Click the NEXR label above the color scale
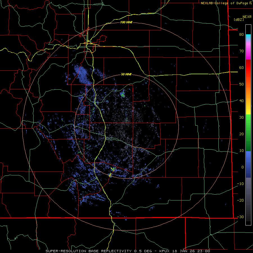This screenshot has height=253, width=253. [x=247, y=17]
